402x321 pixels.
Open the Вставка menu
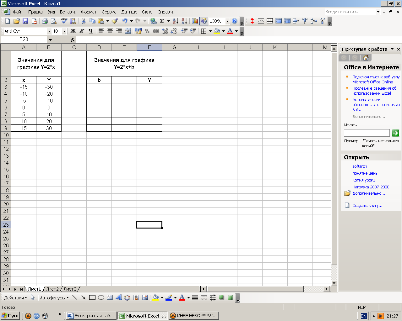click(x=68, y=12)
